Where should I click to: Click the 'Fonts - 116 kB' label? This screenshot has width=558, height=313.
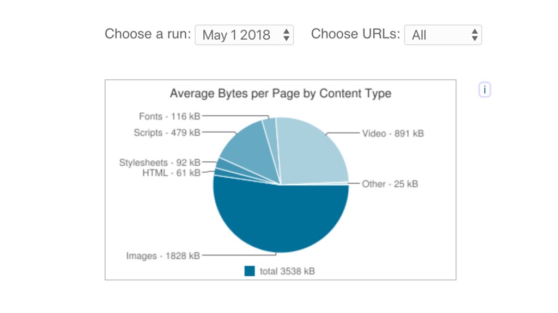(169, 116)
